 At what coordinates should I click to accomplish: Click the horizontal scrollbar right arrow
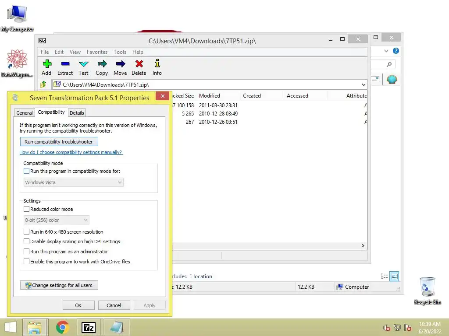pos(363,246)
